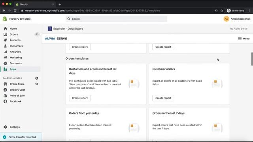
Task: Click the Orders from yesterday title
Action: (84, 113)
